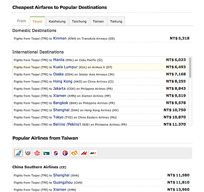Open Shanghai (SHA) under China Southern Airlines
The height and width of the screenshot is (192, 204).
point(61,175)
